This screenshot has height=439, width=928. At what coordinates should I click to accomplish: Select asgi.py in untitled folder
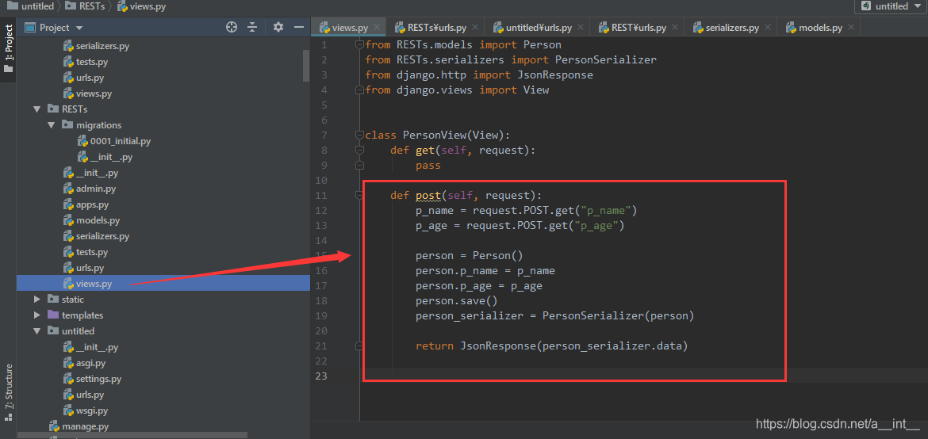pos(84,363)
